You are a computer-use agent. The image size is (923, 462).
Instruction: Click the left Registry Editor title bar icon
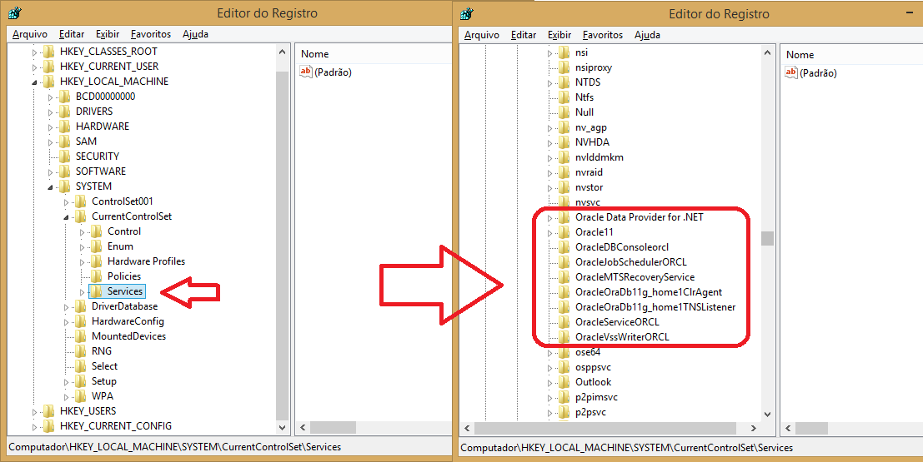point(15,13)
